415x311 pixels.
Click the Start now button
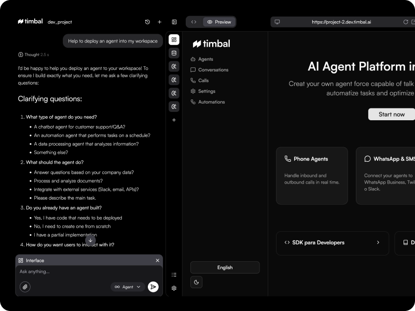pyautogui.click(x=391, y=114)
